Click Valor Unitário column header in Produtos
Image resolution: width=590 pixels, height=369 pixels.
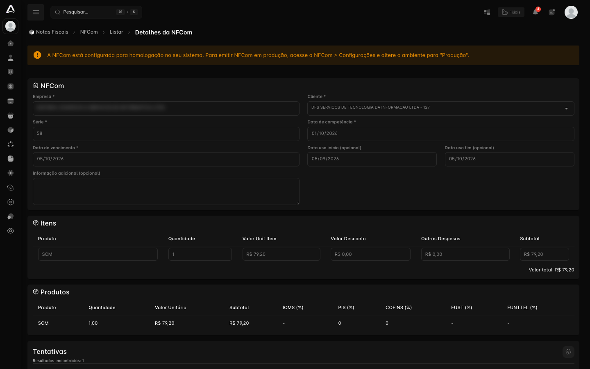[170, 307]
